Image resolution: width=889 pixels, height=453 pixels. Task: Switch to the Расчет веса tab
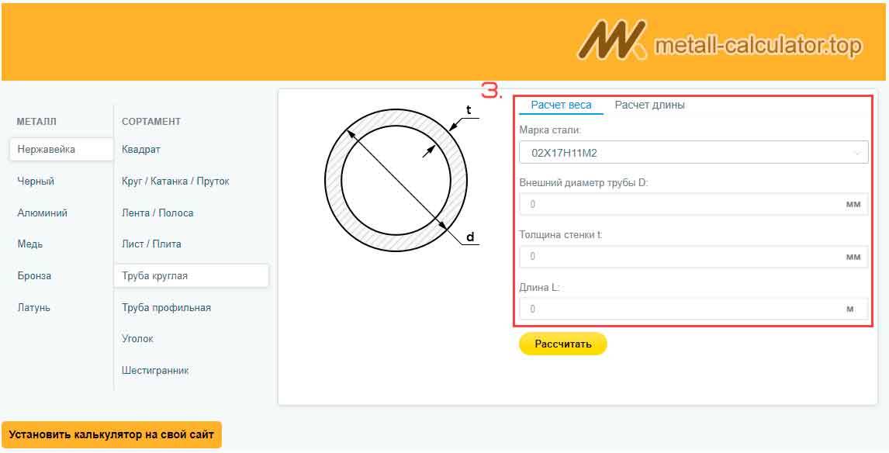pos(561,105)
